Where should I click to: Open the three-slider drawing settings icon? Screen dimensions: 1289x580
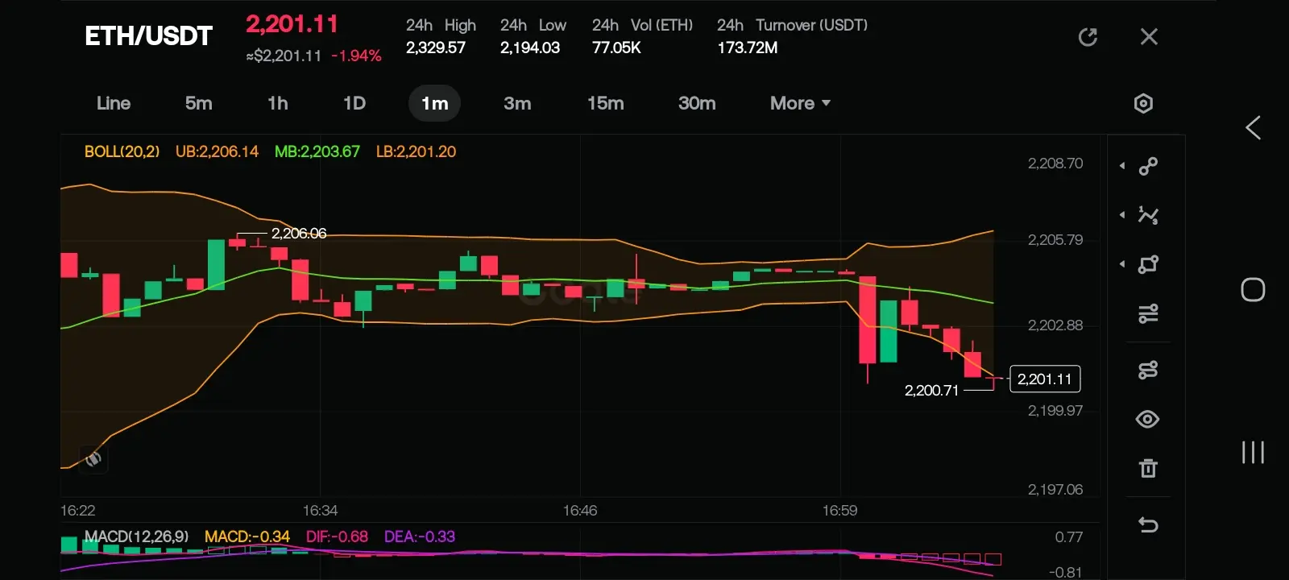pos(1148,313)
